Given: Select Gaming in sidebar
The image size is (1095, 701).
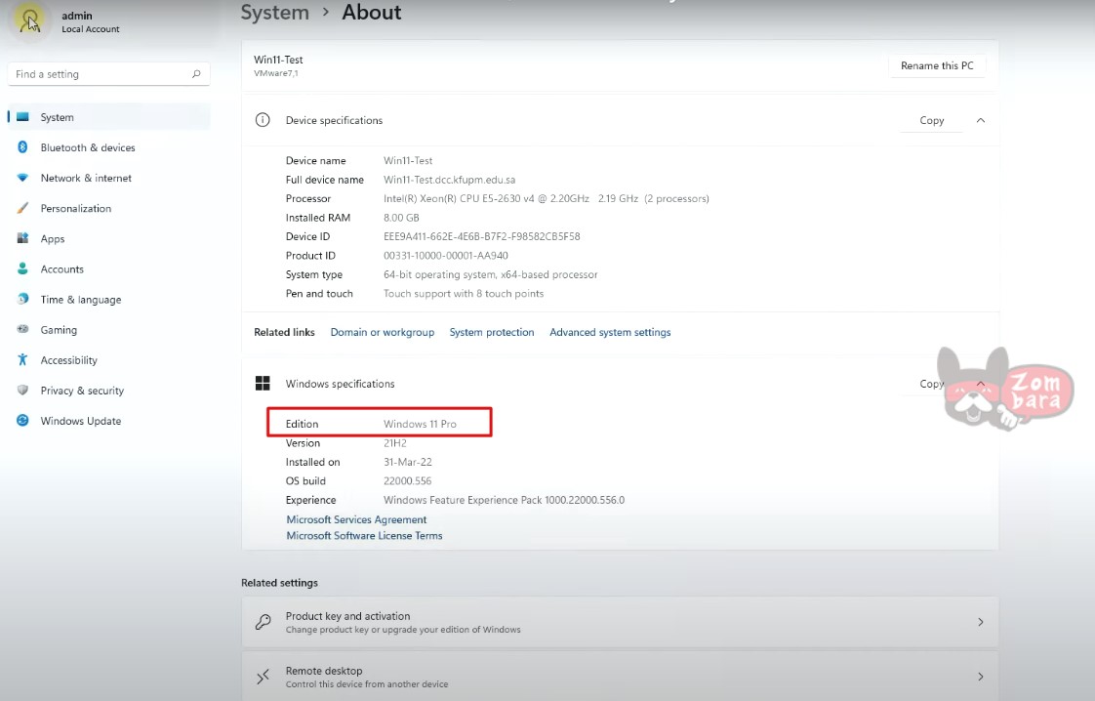Looking at the screenshot, I should [x=108, y=330].
